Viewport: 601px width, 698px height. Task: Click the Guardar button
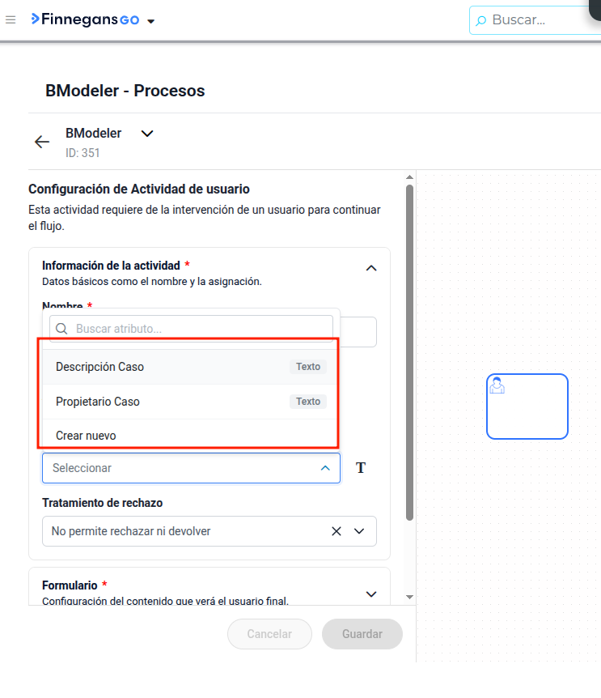point(362,634)
